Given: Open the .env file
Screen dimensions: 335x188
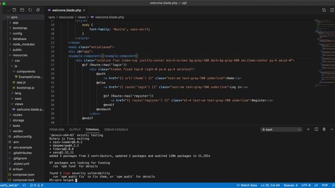Looking at the screenshot, I should [14, 142].
